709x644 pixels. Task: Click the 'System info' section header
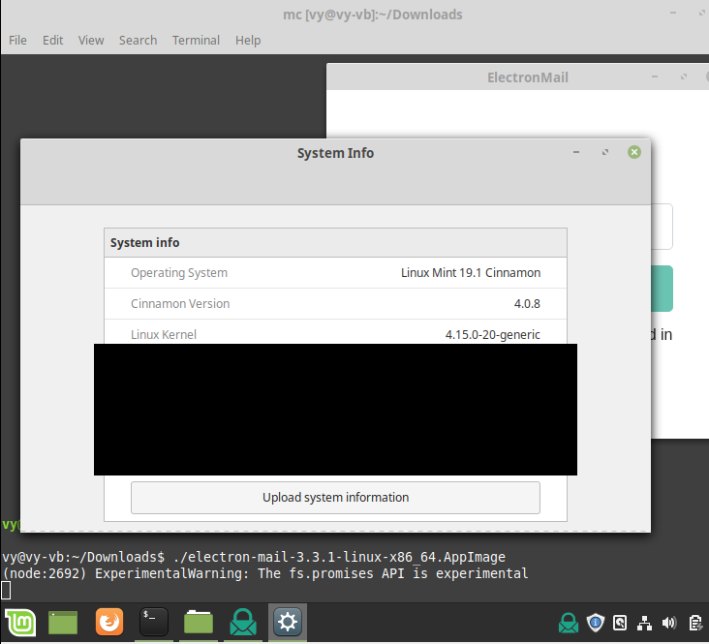pos(335,243)
